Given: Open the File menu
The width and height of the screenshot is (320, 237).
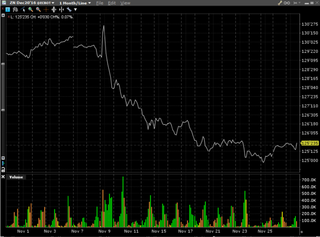Looking at the screenshot, I should pyautogui.click(x=100, y=3).
